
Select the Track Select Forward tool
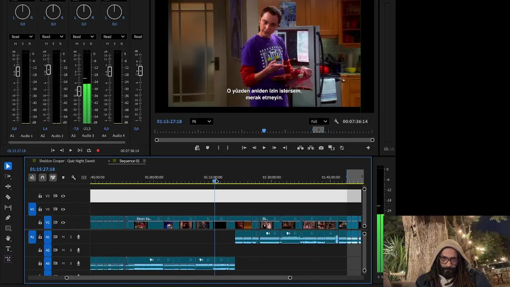(x=8, y=176)
